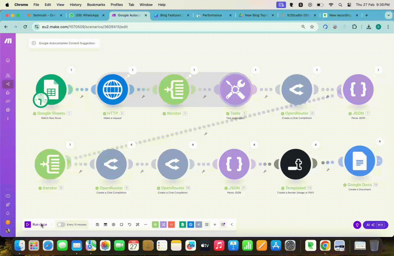Open scenario settings gear in bottom toolbar

[x=114, y=224]
